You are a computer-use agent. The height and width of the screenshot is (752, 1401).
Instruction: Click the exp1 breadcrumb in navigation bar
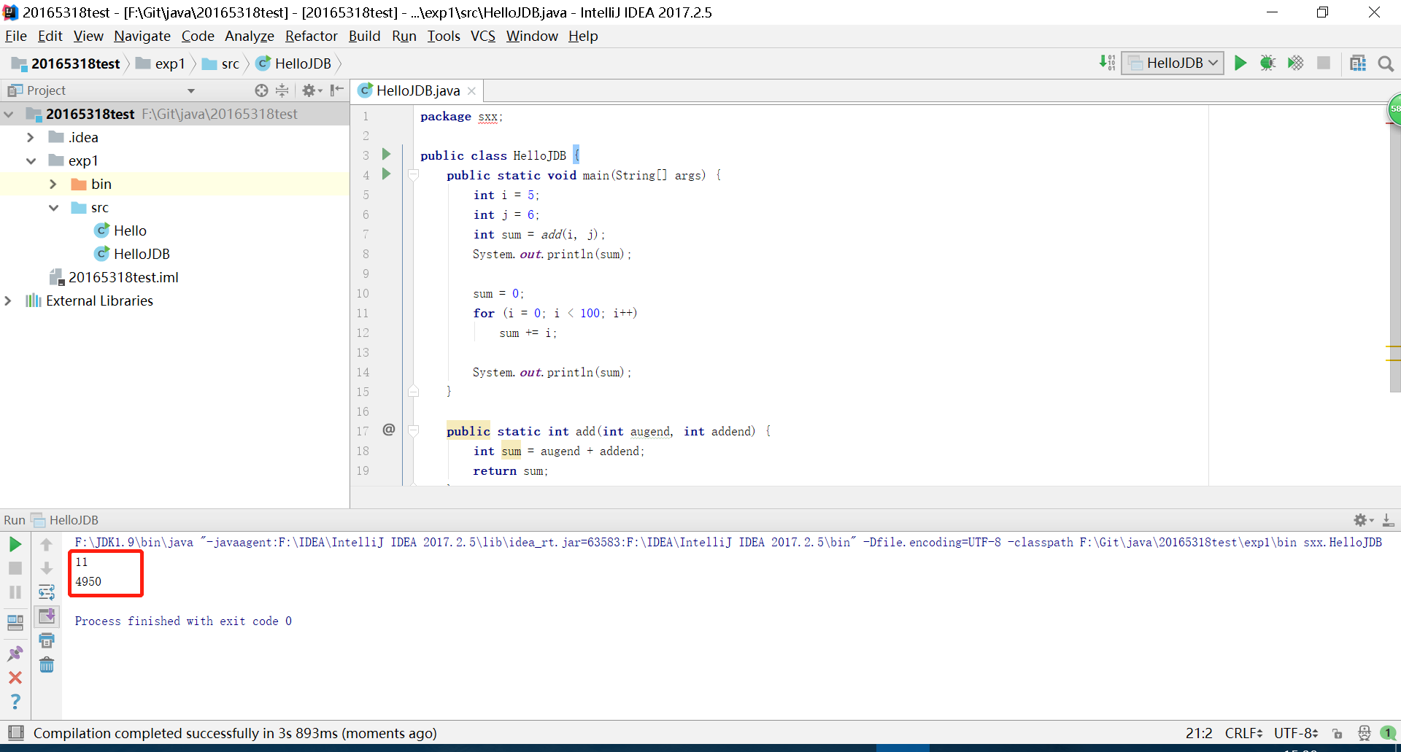coord(161,64)
